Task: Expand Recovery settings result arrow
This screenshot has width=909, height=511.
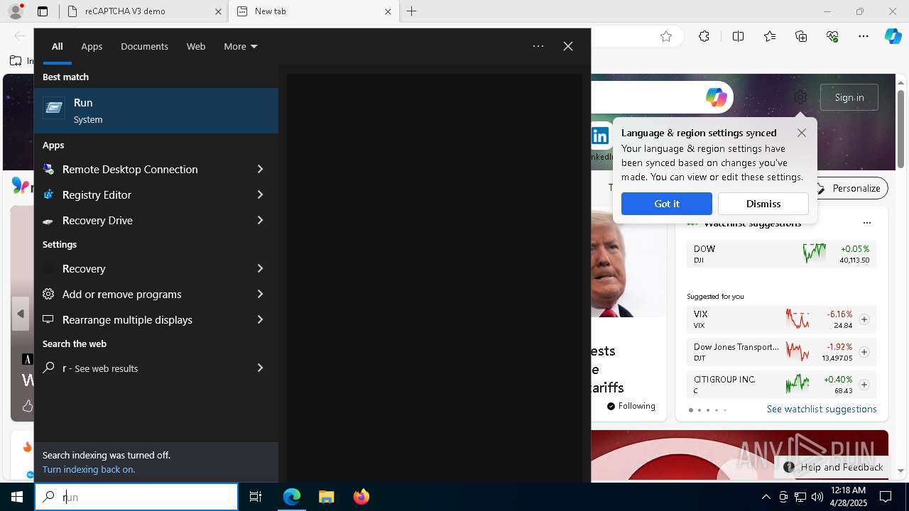Action: [260, 268]
